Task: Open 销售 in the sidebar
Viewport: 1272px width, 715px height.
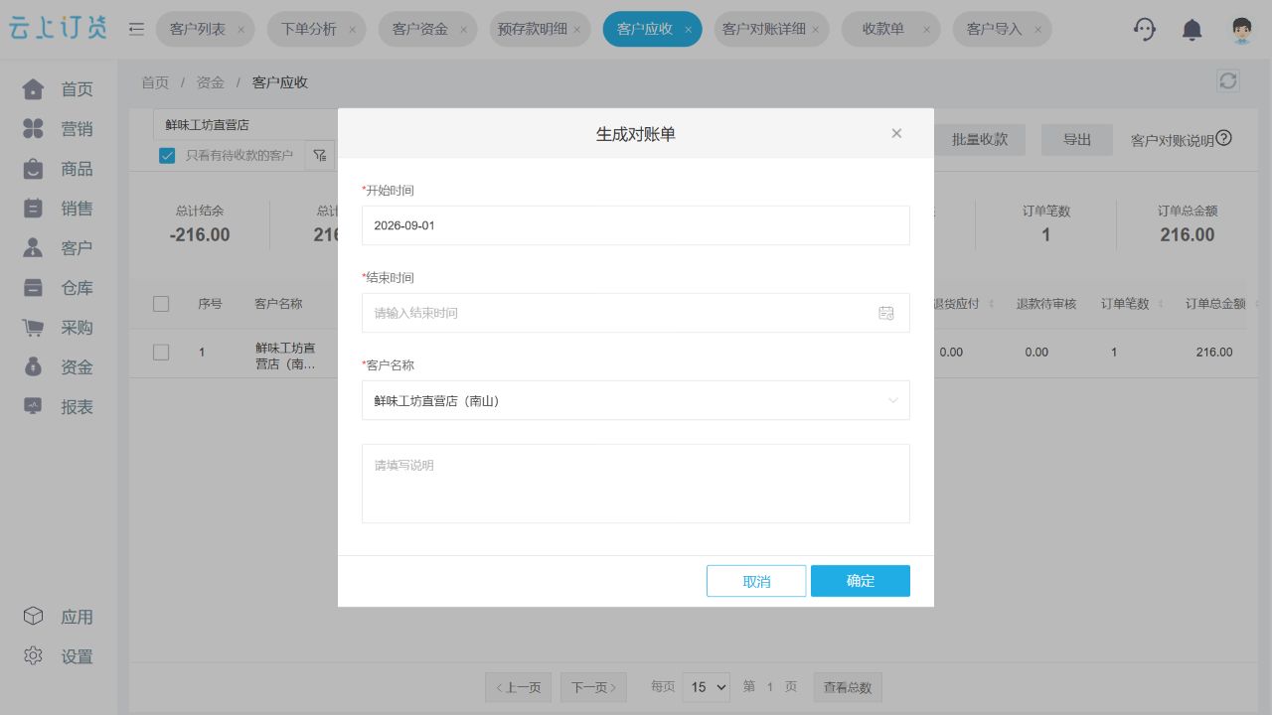Action: [59, 209]
